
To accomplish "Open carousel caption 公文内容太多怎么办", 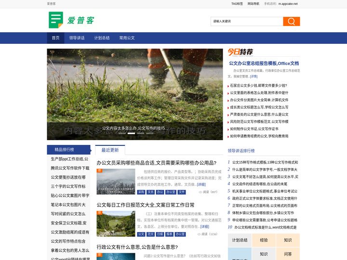I will [134, 128].
